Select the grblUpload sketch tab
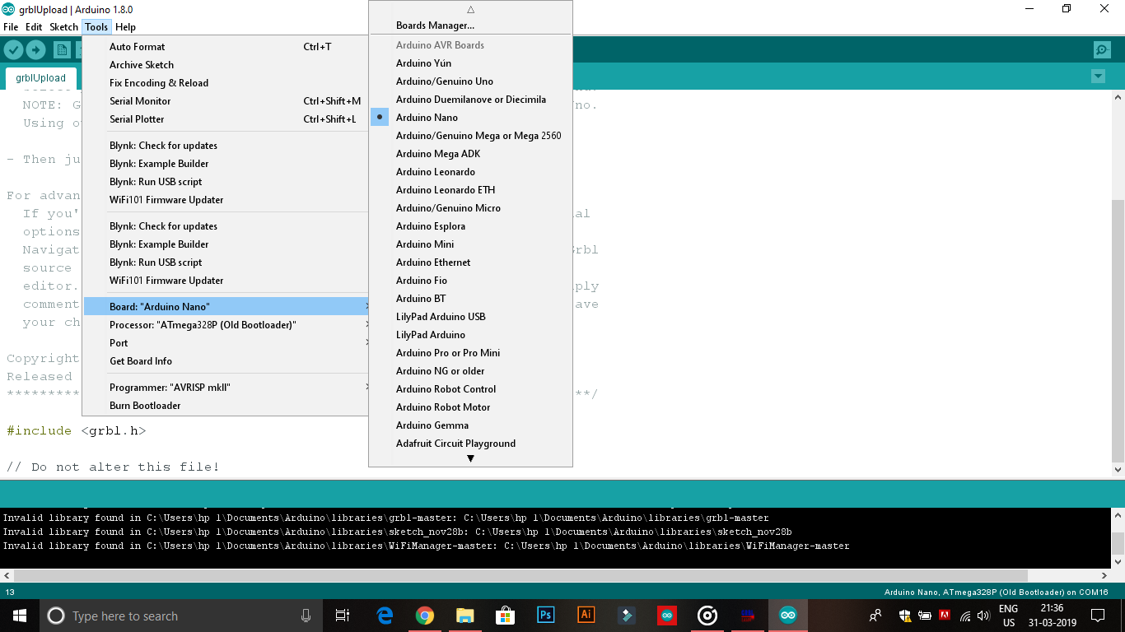This screenshot has width=1125, height=632. pos(42,77)
